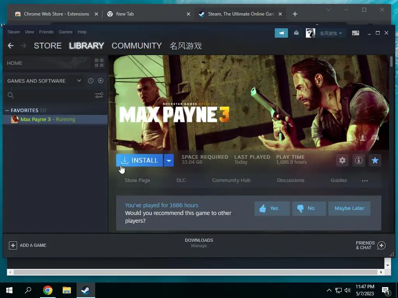
Task: Open the Store Page link
Action: (137, 180)
